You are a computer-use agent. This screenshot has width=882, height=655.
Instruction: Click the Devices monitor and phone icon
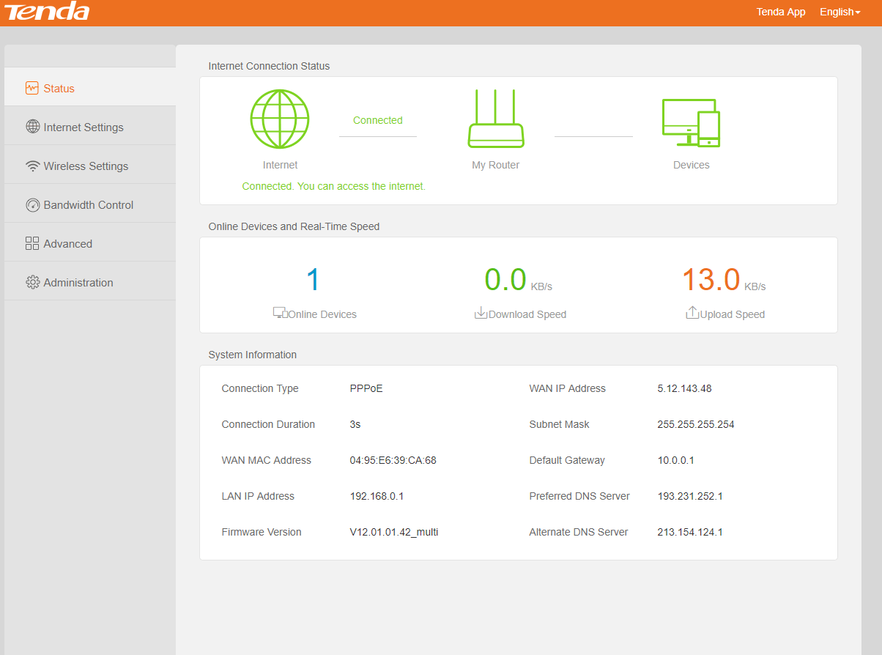pyautogui.click(x=691, y=122)
